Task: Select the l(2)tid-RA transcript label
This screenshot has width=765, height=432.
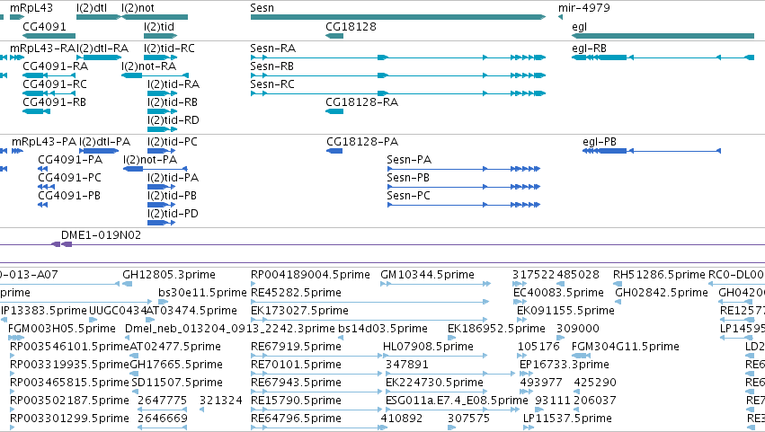Action: pyautogui.click(x=173, y=84)
